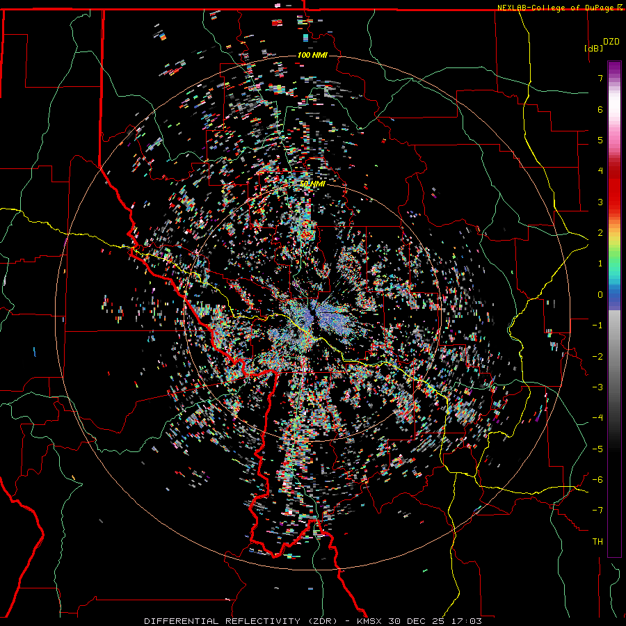
Task: Click the [dB] unit label
Action: tap(594, 48)
